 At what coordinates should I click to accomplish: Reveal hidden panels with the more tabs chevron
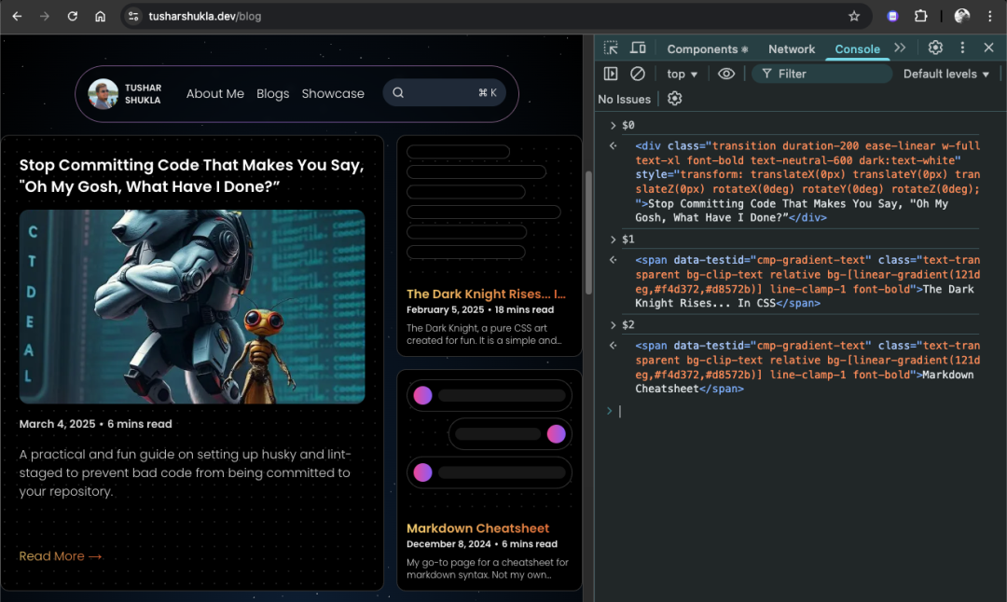900,48
